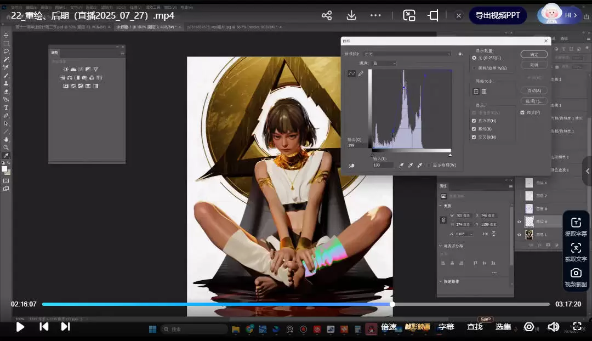The image size is (592, 341).
Task: Select the Move tool in the toolbar
Action: click(6, 33)
